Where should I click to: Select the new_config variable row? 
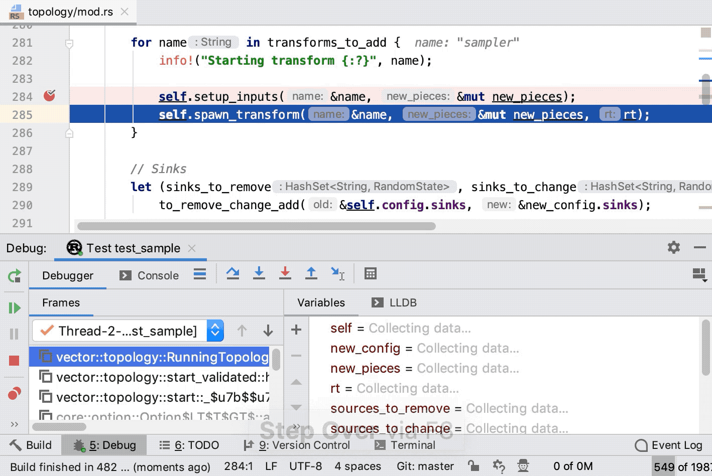click(504, 348)
